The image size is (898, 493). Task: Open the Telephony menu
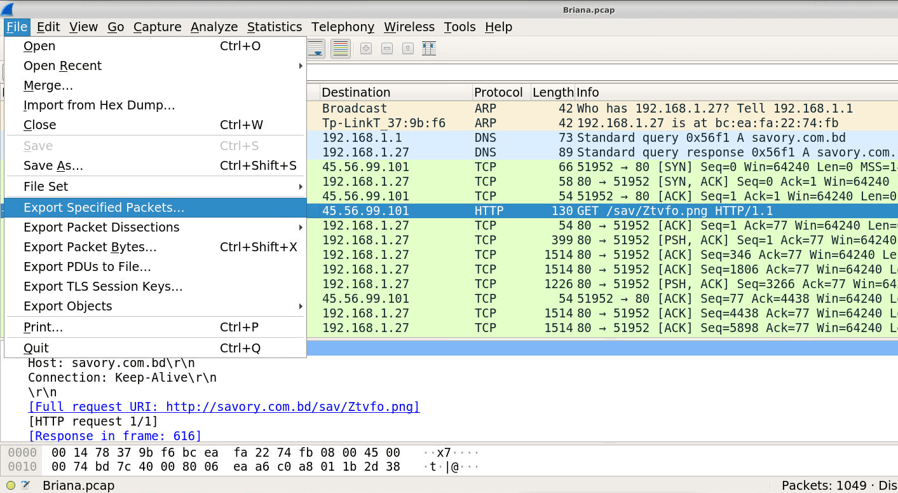343,27
